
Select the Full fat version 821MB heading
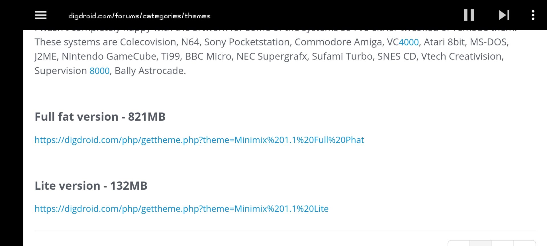pyautogui.click(x=100, y=116)
